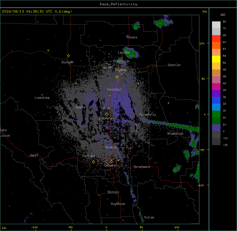Click the white asterisk marker above Limestone
237x231 pixels.
coord(42,95)
